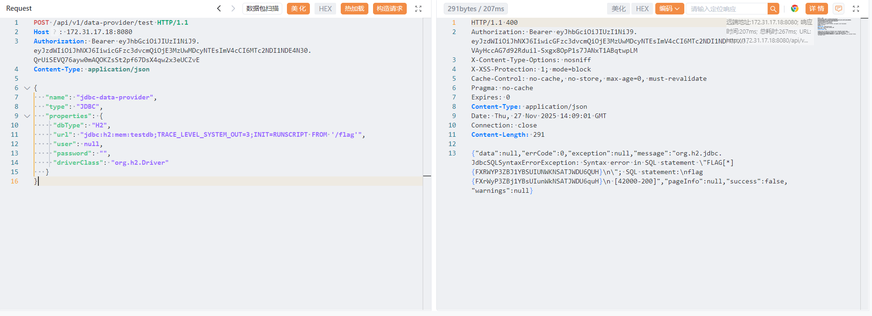Click the "dbType": "H2" line
Viewport: 872px width, 316px height.
coord(82,125)
